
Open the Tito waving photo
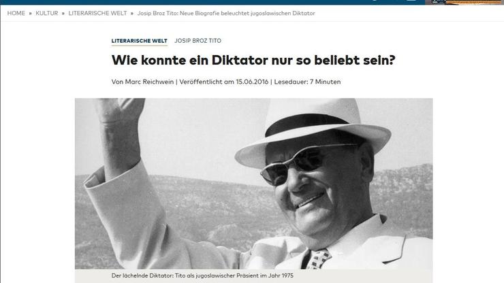click(253, 184)
